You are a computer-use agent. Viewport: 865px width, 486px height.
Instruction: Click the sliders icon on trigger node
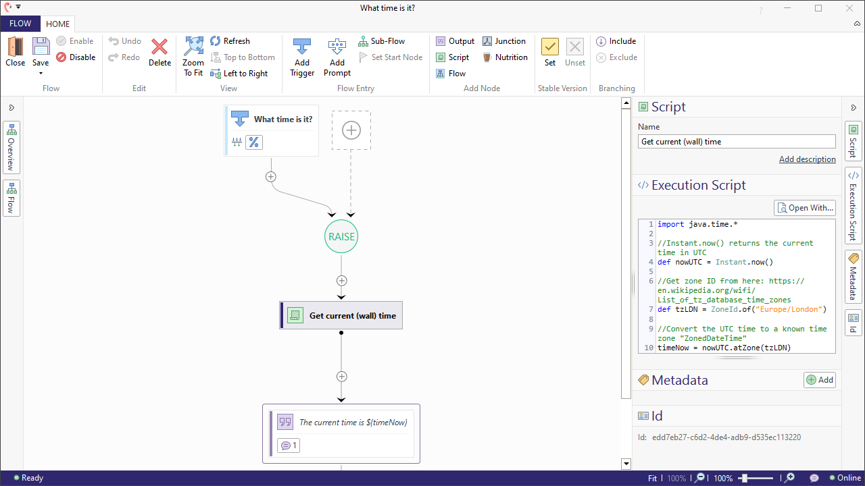[237, 142]
